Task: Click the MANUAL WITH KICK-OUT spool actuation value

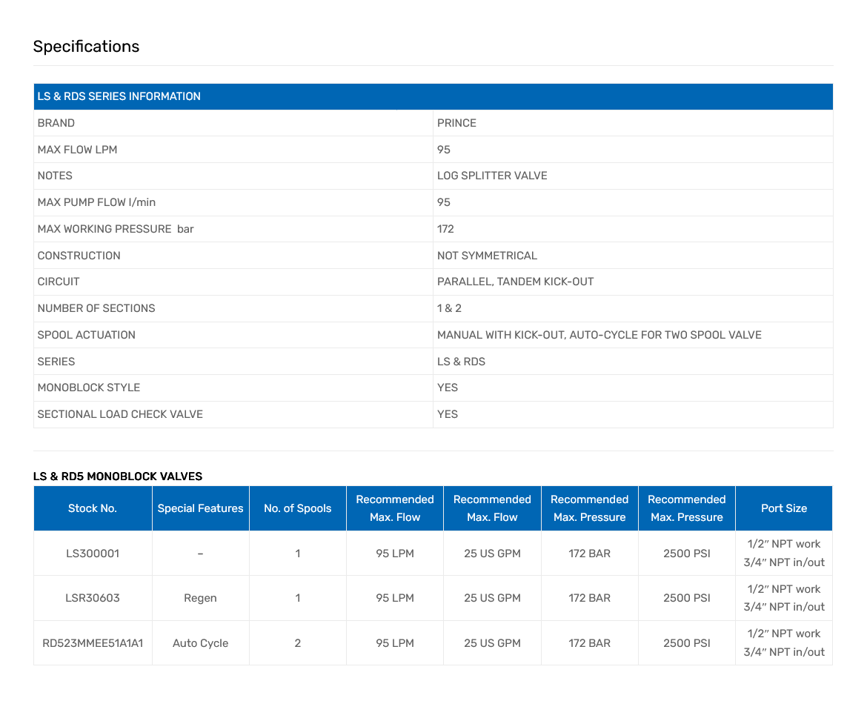Action: coord(599,335)
